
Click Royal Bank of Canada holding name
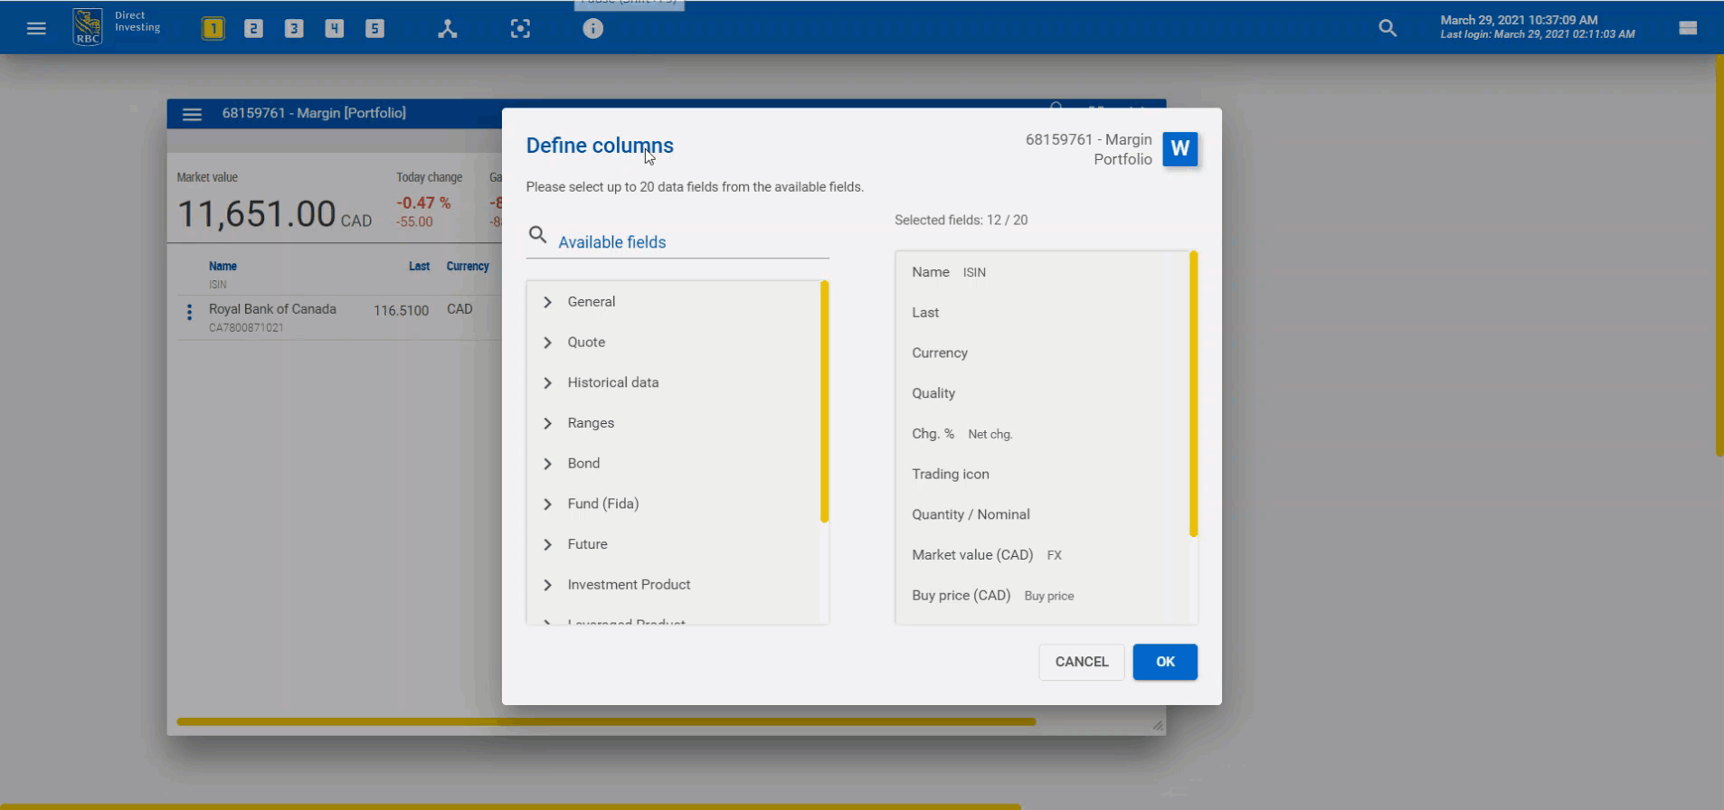tap(272, 309)
